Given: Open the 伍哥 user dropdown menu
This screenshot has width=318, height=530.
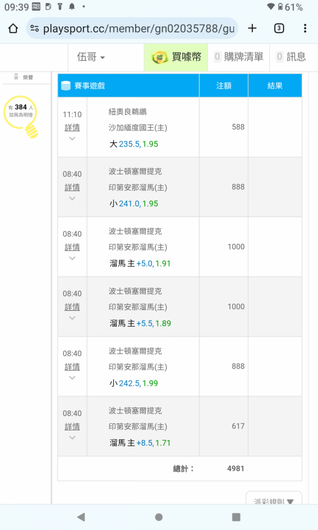Looking at the screenshot, I should pyautogui.click(x=91, y=57).
